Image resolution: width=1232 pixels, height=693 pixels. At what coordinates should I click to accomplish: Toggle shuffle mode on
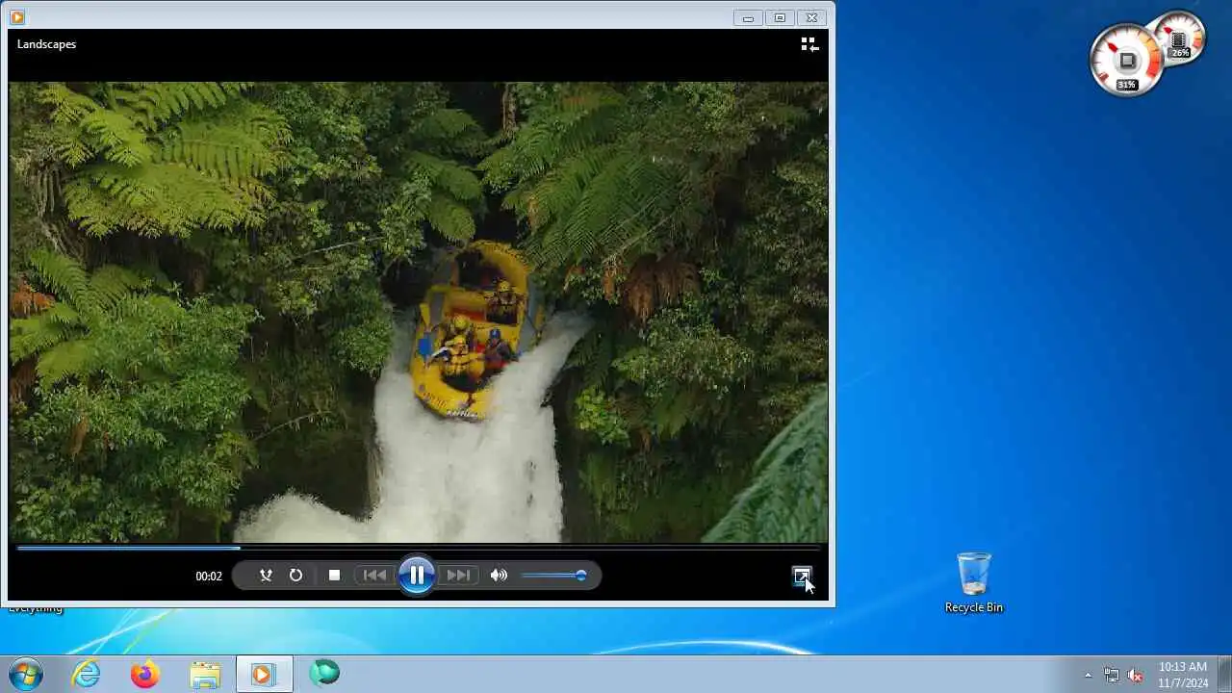pos(266,576)
